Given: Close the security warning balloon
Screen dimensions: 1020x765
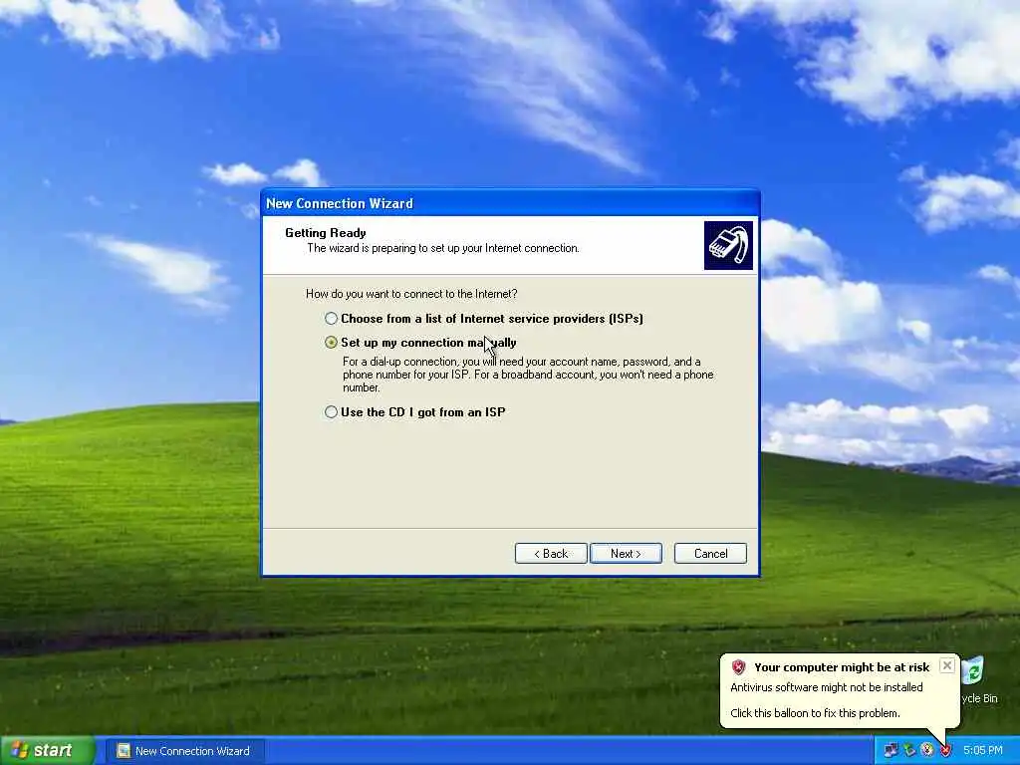Looking at the screenshot, I should point(947,665).
